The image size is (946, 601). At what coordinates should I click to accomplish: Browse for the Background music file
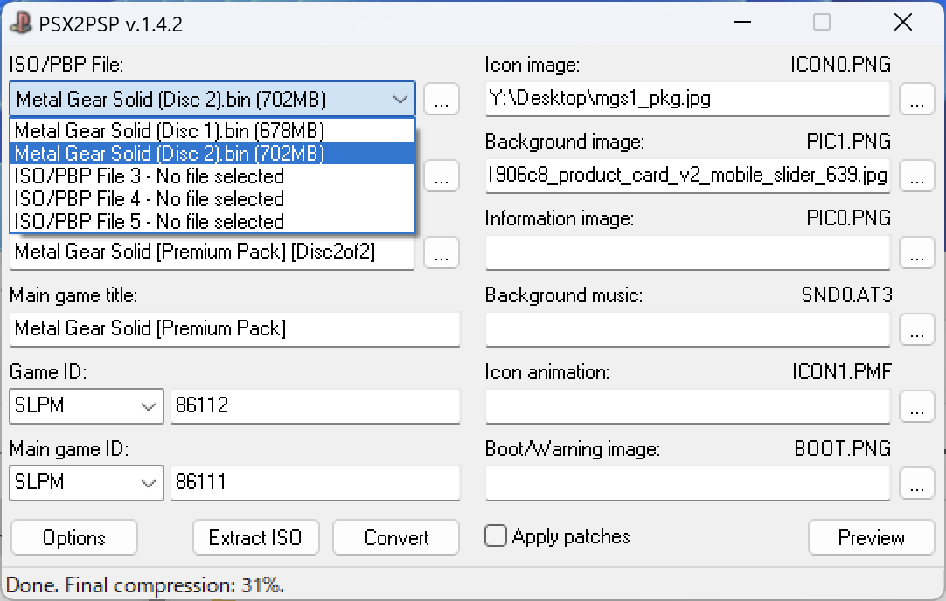[x=915, y=330]
